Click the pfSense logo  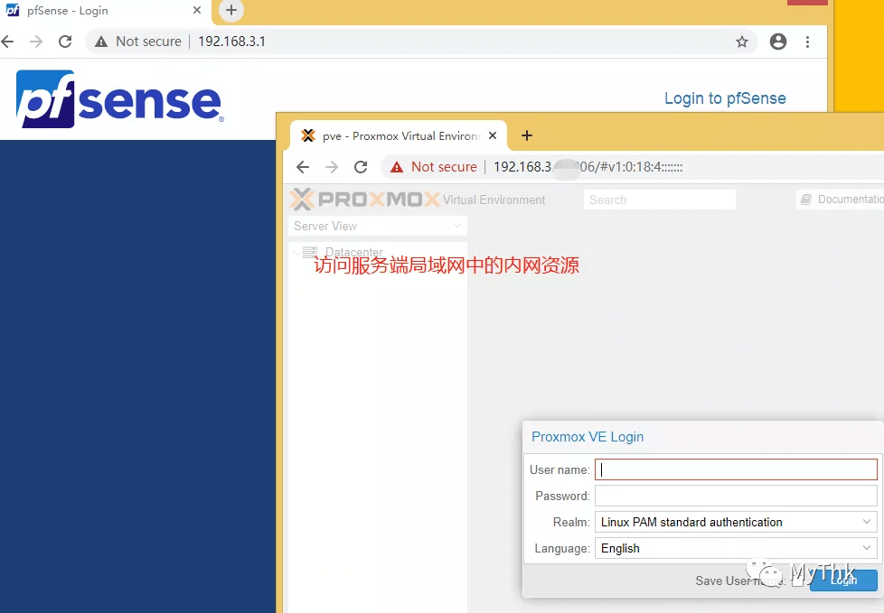point(119,99)
